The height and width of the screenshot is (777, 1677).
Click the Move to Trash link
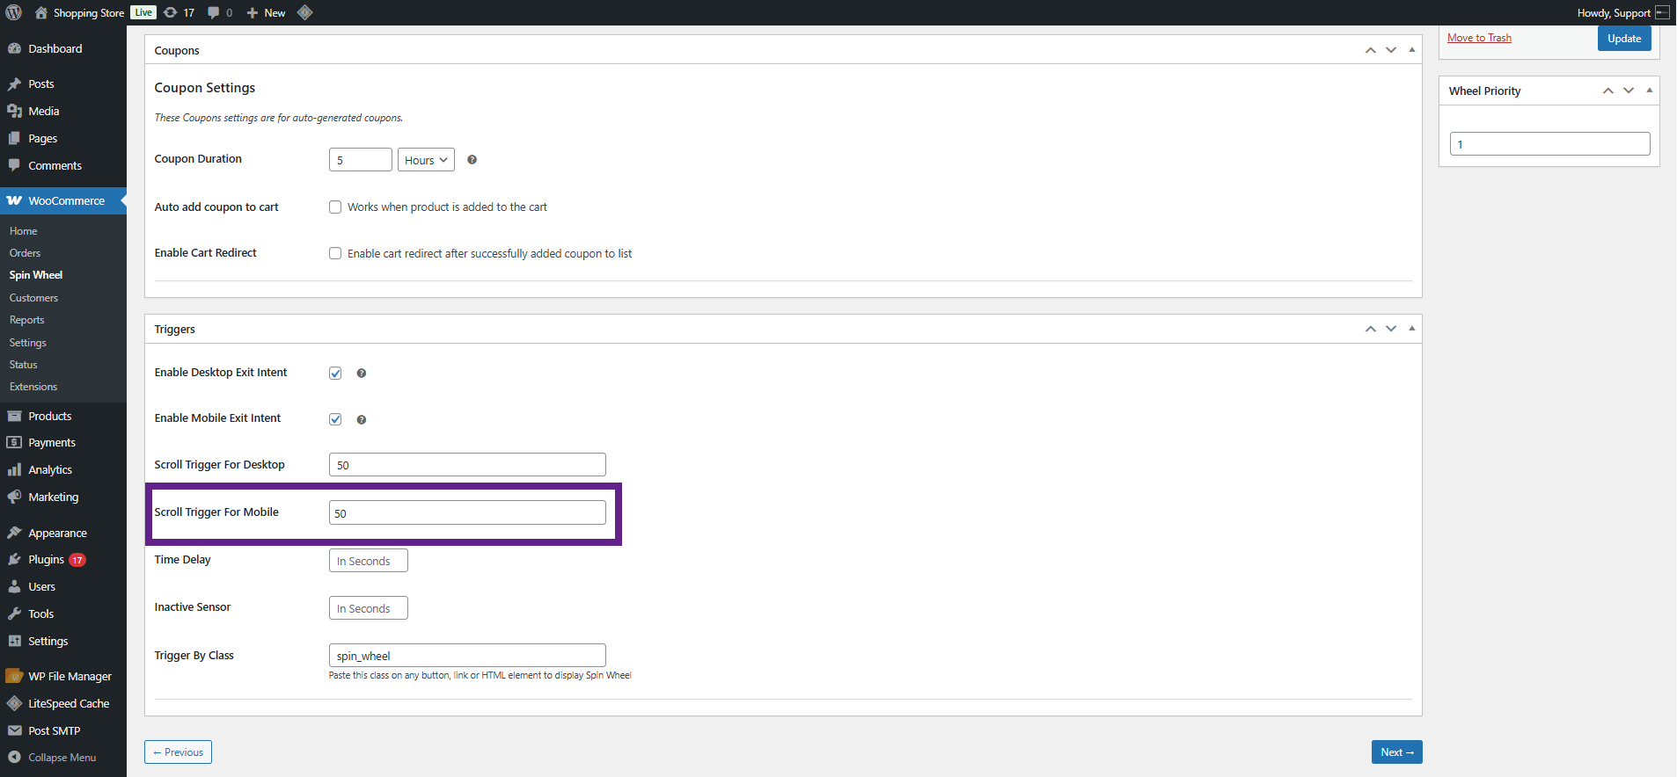click(1479, 38)
